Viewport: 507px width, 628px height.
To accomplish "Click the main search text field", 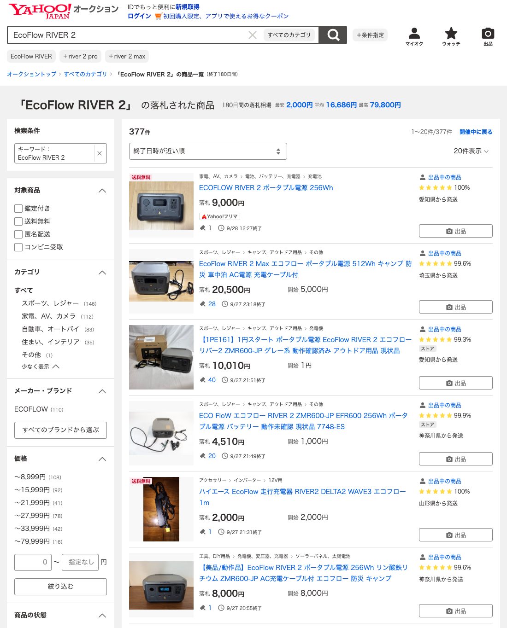I will point(129,35).
